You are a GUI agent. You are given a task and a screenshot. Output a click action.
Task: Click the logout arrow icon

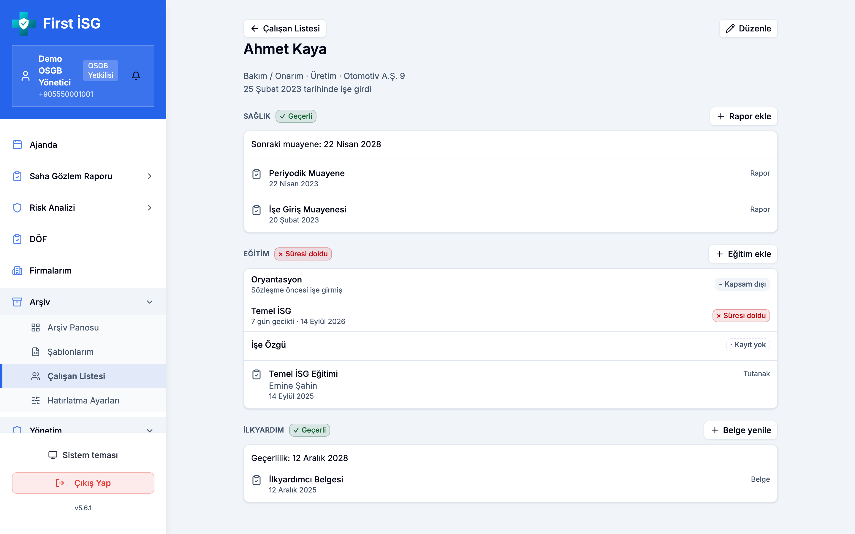(60, 483)
